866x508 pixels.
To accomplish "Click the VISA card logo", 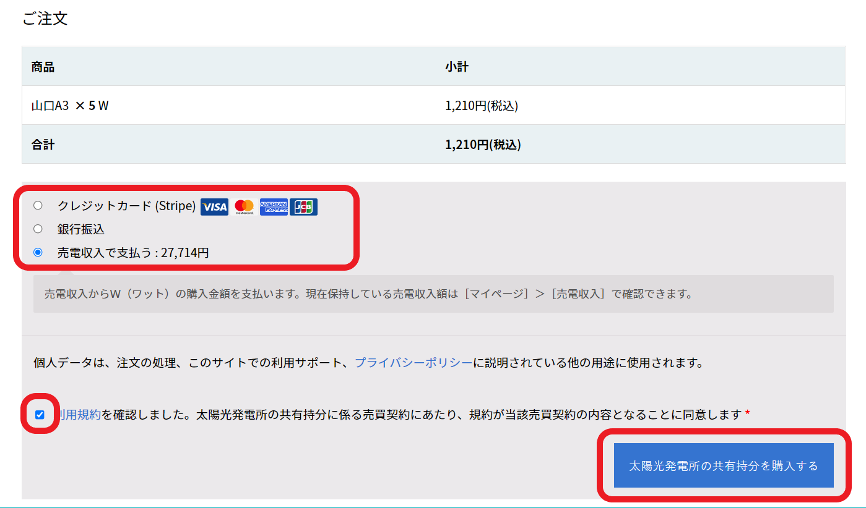I will pos(214,207).
